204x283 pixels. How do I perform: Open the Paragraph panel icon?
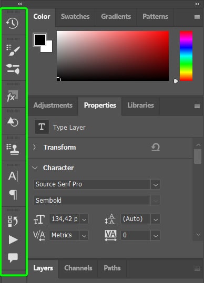pyautogui.click(x=13, y=195)
